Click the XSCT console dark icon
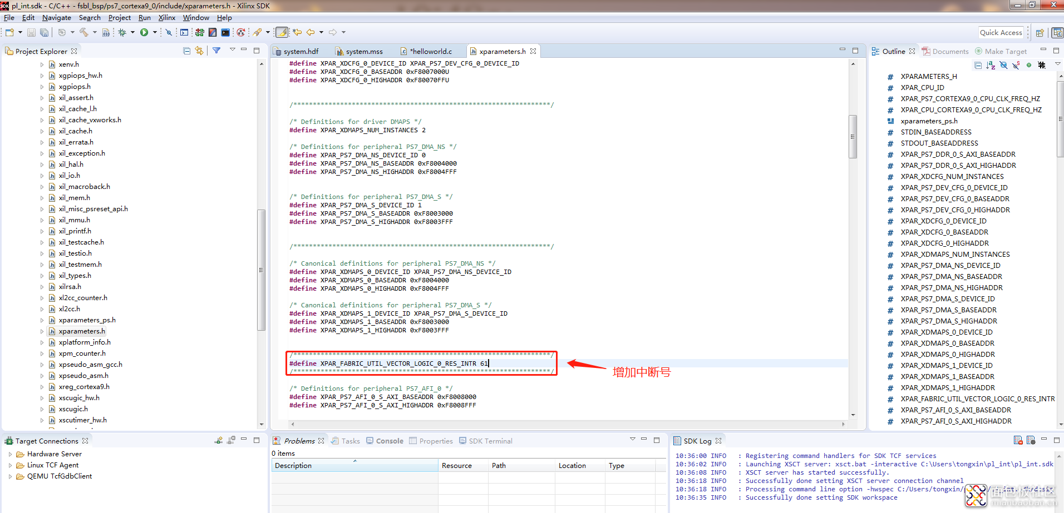This screenshot has width=1064, height=513. point(225,32)
